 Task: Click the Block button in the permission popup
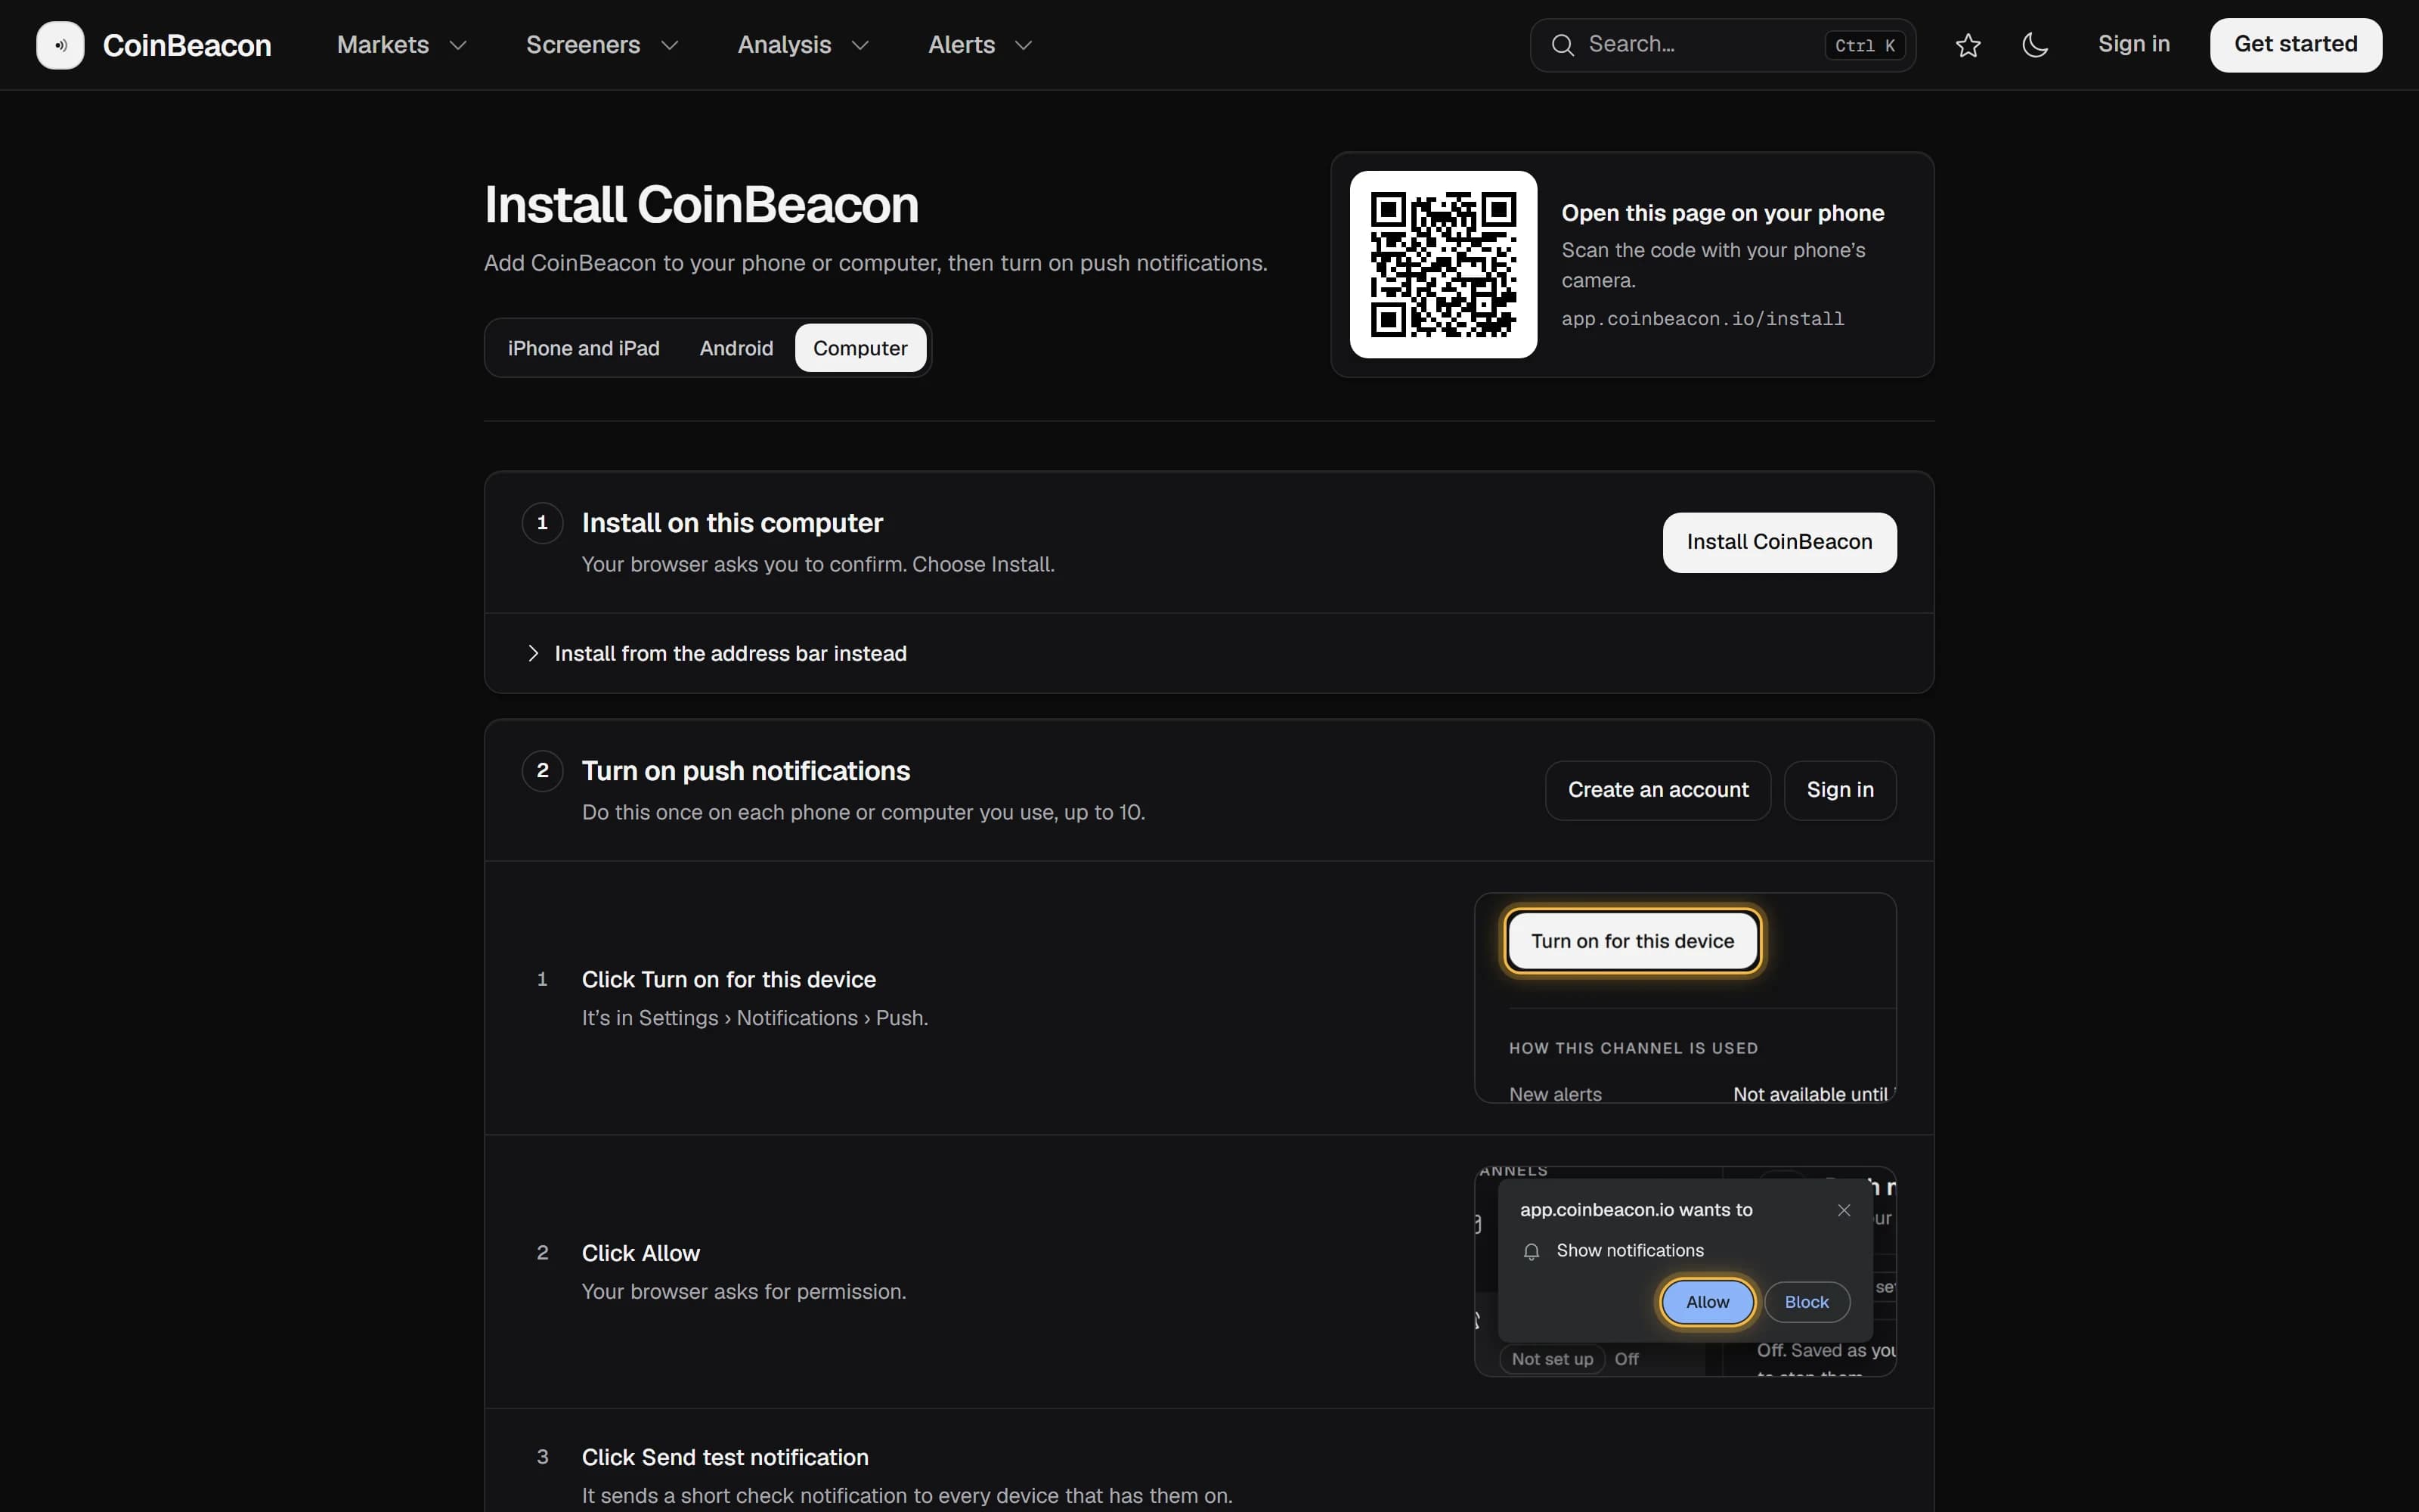(1806, 1302)
